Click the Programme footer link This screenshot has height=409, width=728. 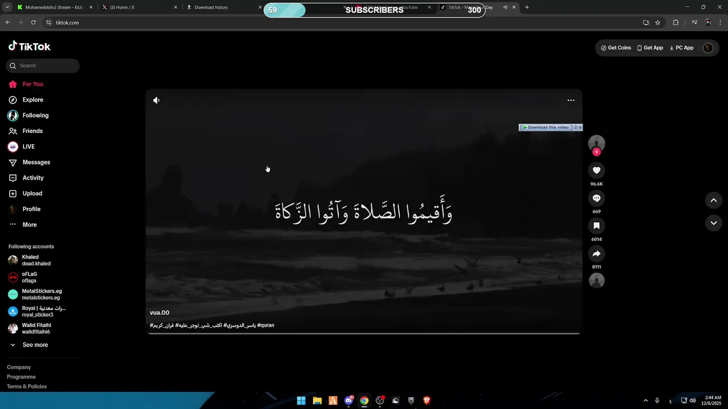coord(21,377)
